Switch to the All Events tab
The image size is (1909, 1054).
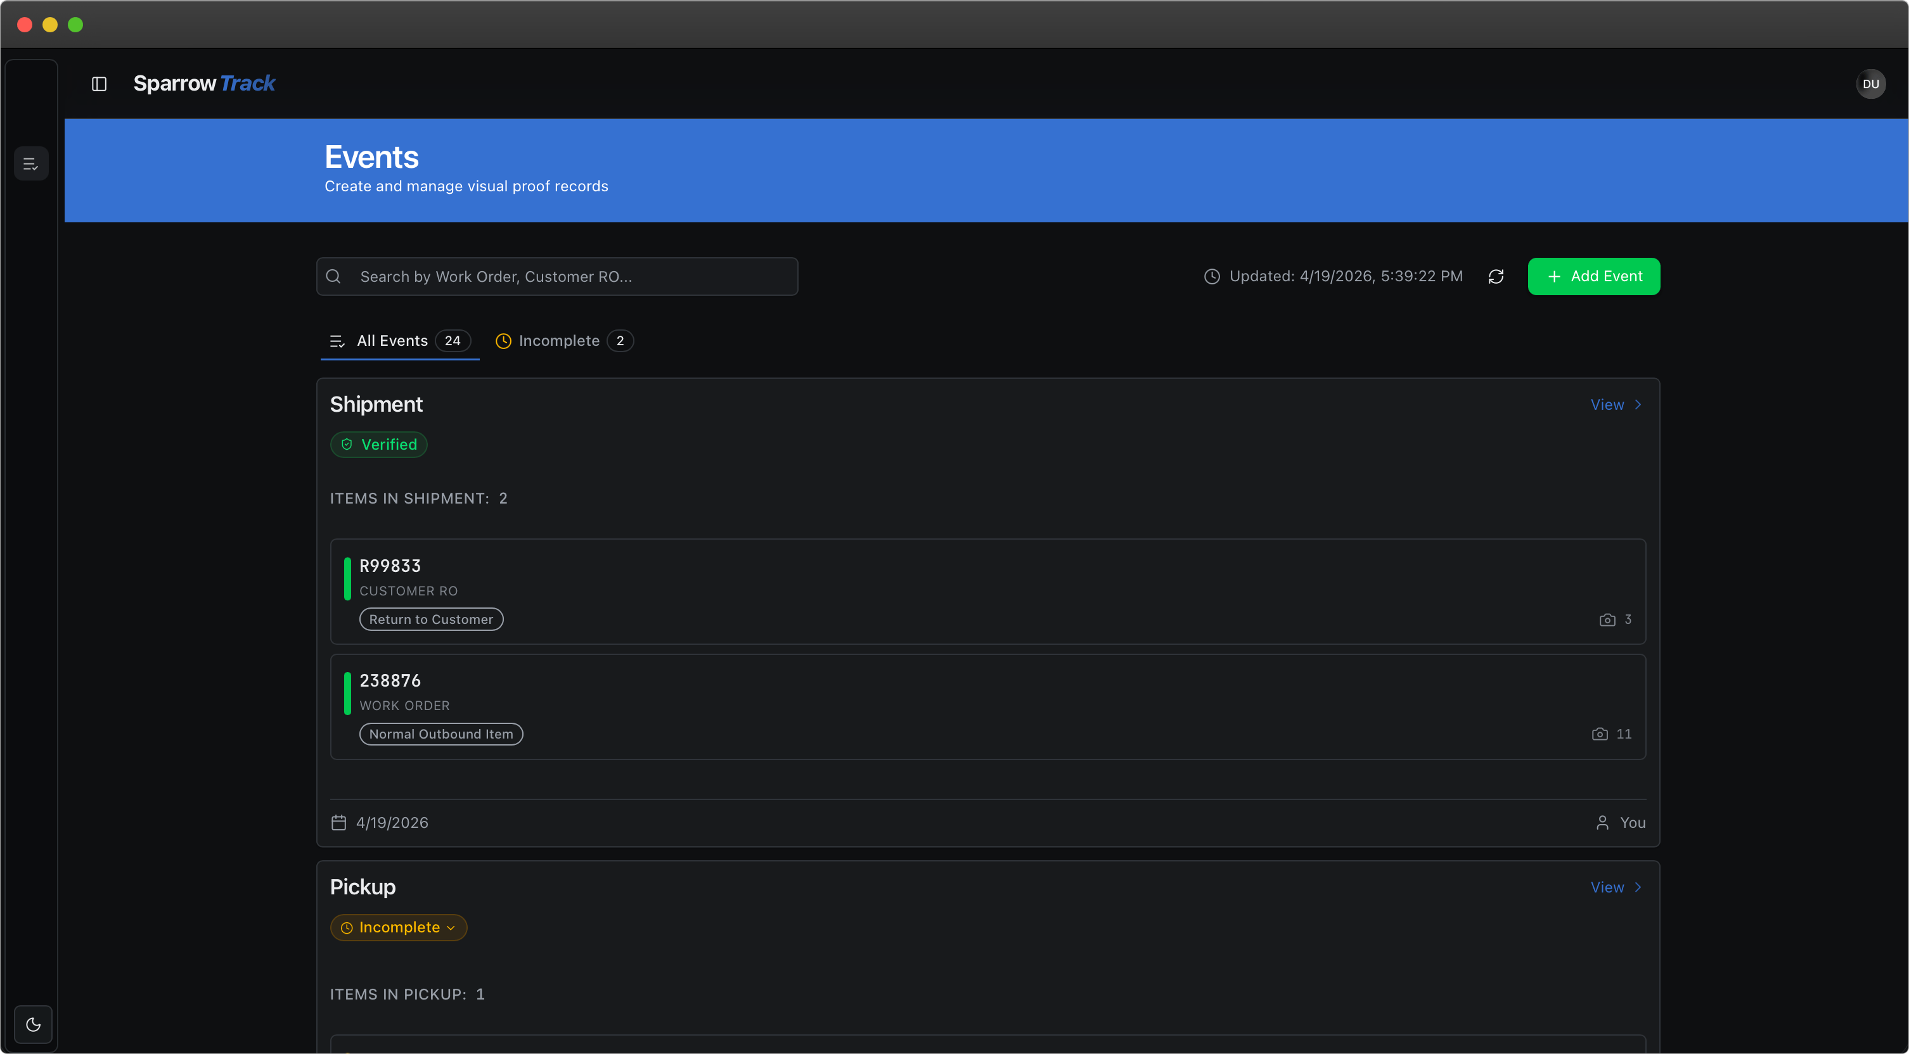coord(399,341)
